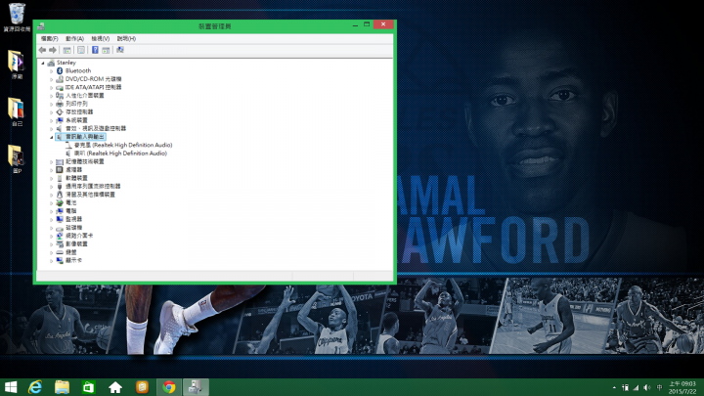
Task: Expand the 影像裝置 category arrow
Action: 51,243
